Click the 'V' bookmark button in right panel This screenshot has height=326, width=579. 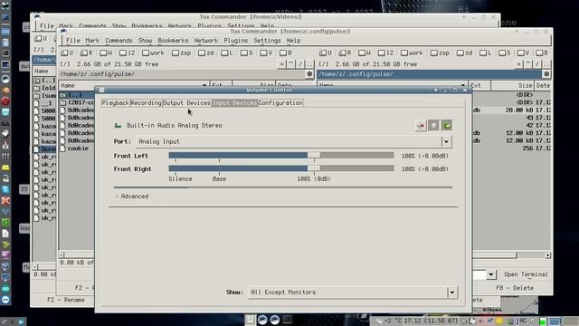pyautogui.click(x=524, y=53)
